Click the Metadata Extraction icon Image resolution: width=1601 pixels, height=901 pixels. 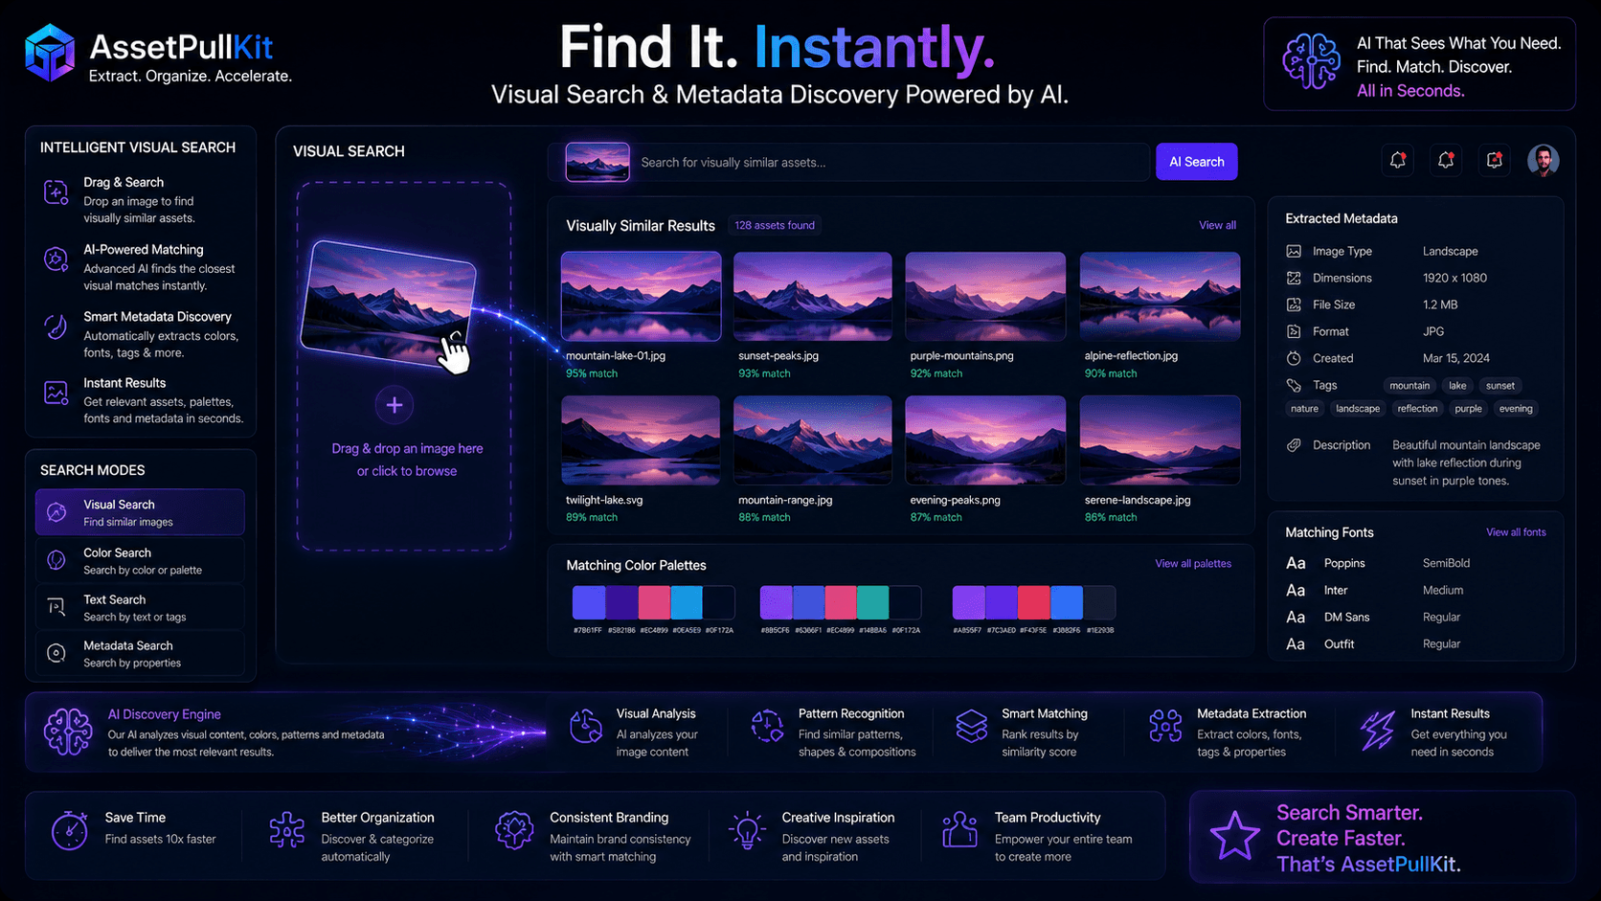pos(1165,727)
